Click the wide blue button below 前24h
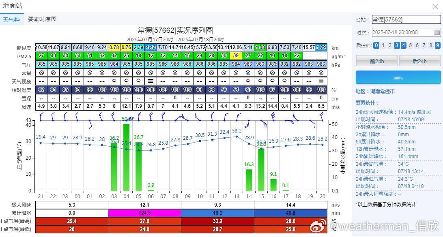This screenshot has height=237, width=443. (398, 77)
